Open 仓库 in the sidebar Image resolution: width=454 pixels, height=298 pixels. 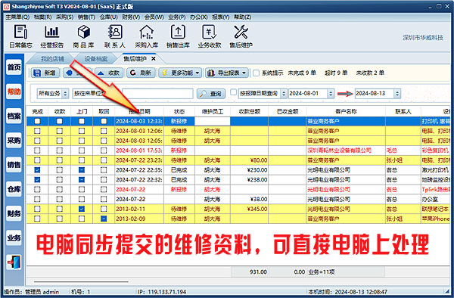click(14, 189)
